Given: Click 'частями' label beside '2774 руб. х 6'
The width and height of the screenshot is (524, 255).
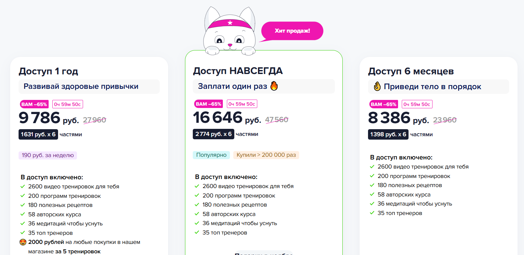Looking at the screenshot, I should point(247,134).
